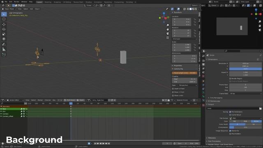The width and height of the screenshot is (263, 148).
Task: Click the Blender logo menu
Action: click(2, 2)
